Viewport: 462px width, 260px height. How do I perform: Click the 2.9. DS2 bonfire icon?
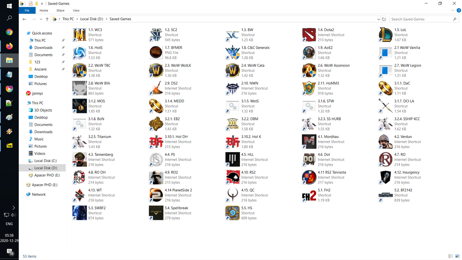156,88
